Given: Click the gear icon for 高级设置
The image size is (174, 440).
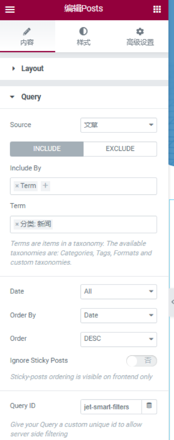Looking at the screenshot, I should [140, 31].
